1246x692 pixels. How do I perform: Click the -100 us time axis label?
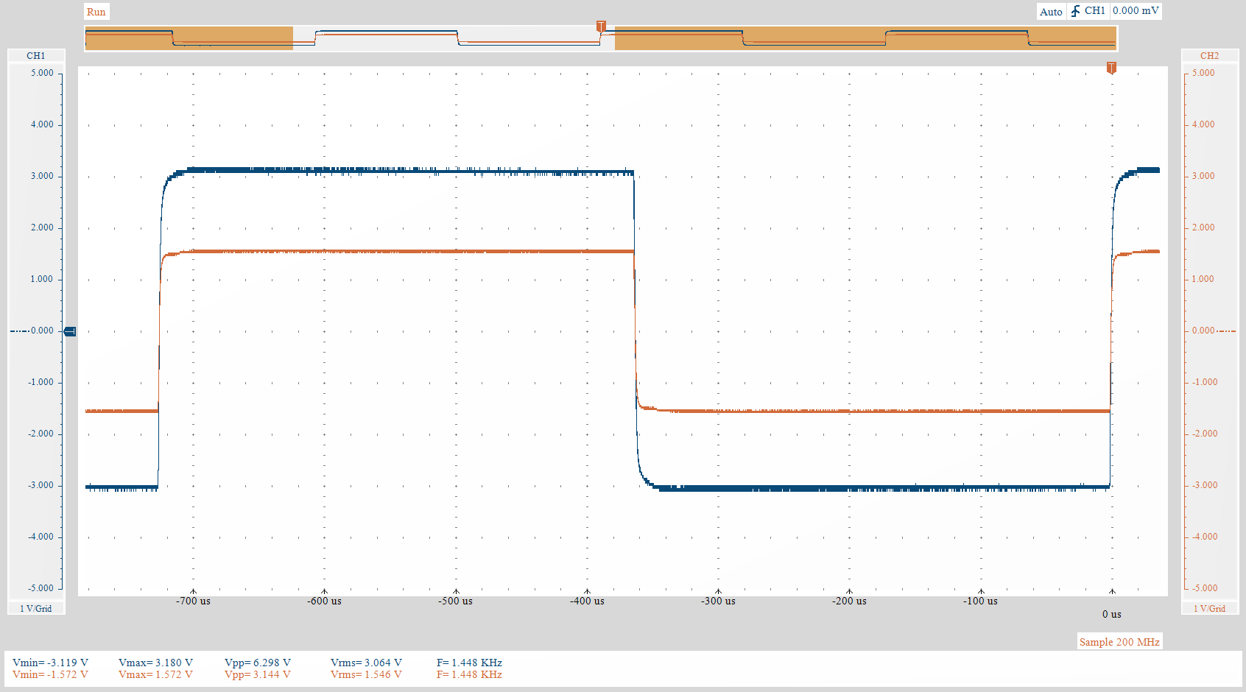[980, 601]
